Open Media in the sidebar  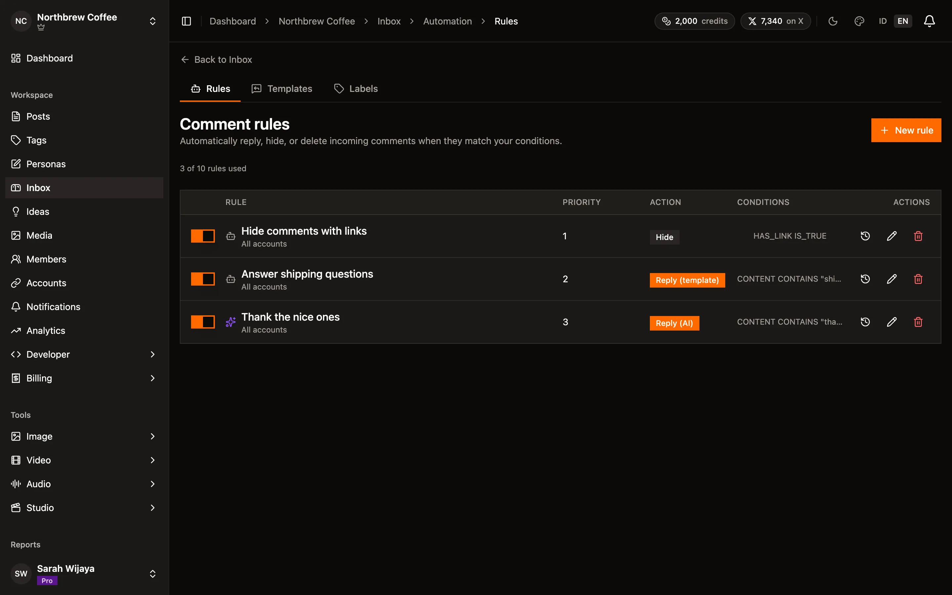coord(84,235)
